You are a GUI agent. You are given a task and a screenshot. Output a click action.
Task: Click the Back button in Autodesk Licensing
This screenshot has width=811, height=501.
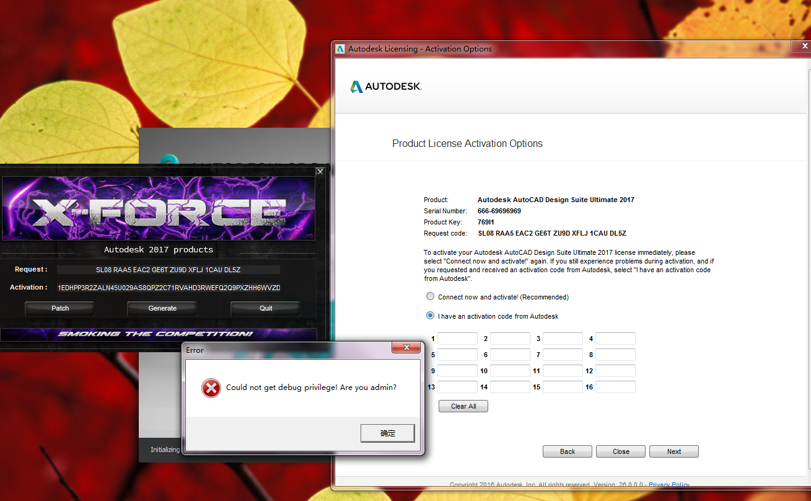tap(568, 451)
